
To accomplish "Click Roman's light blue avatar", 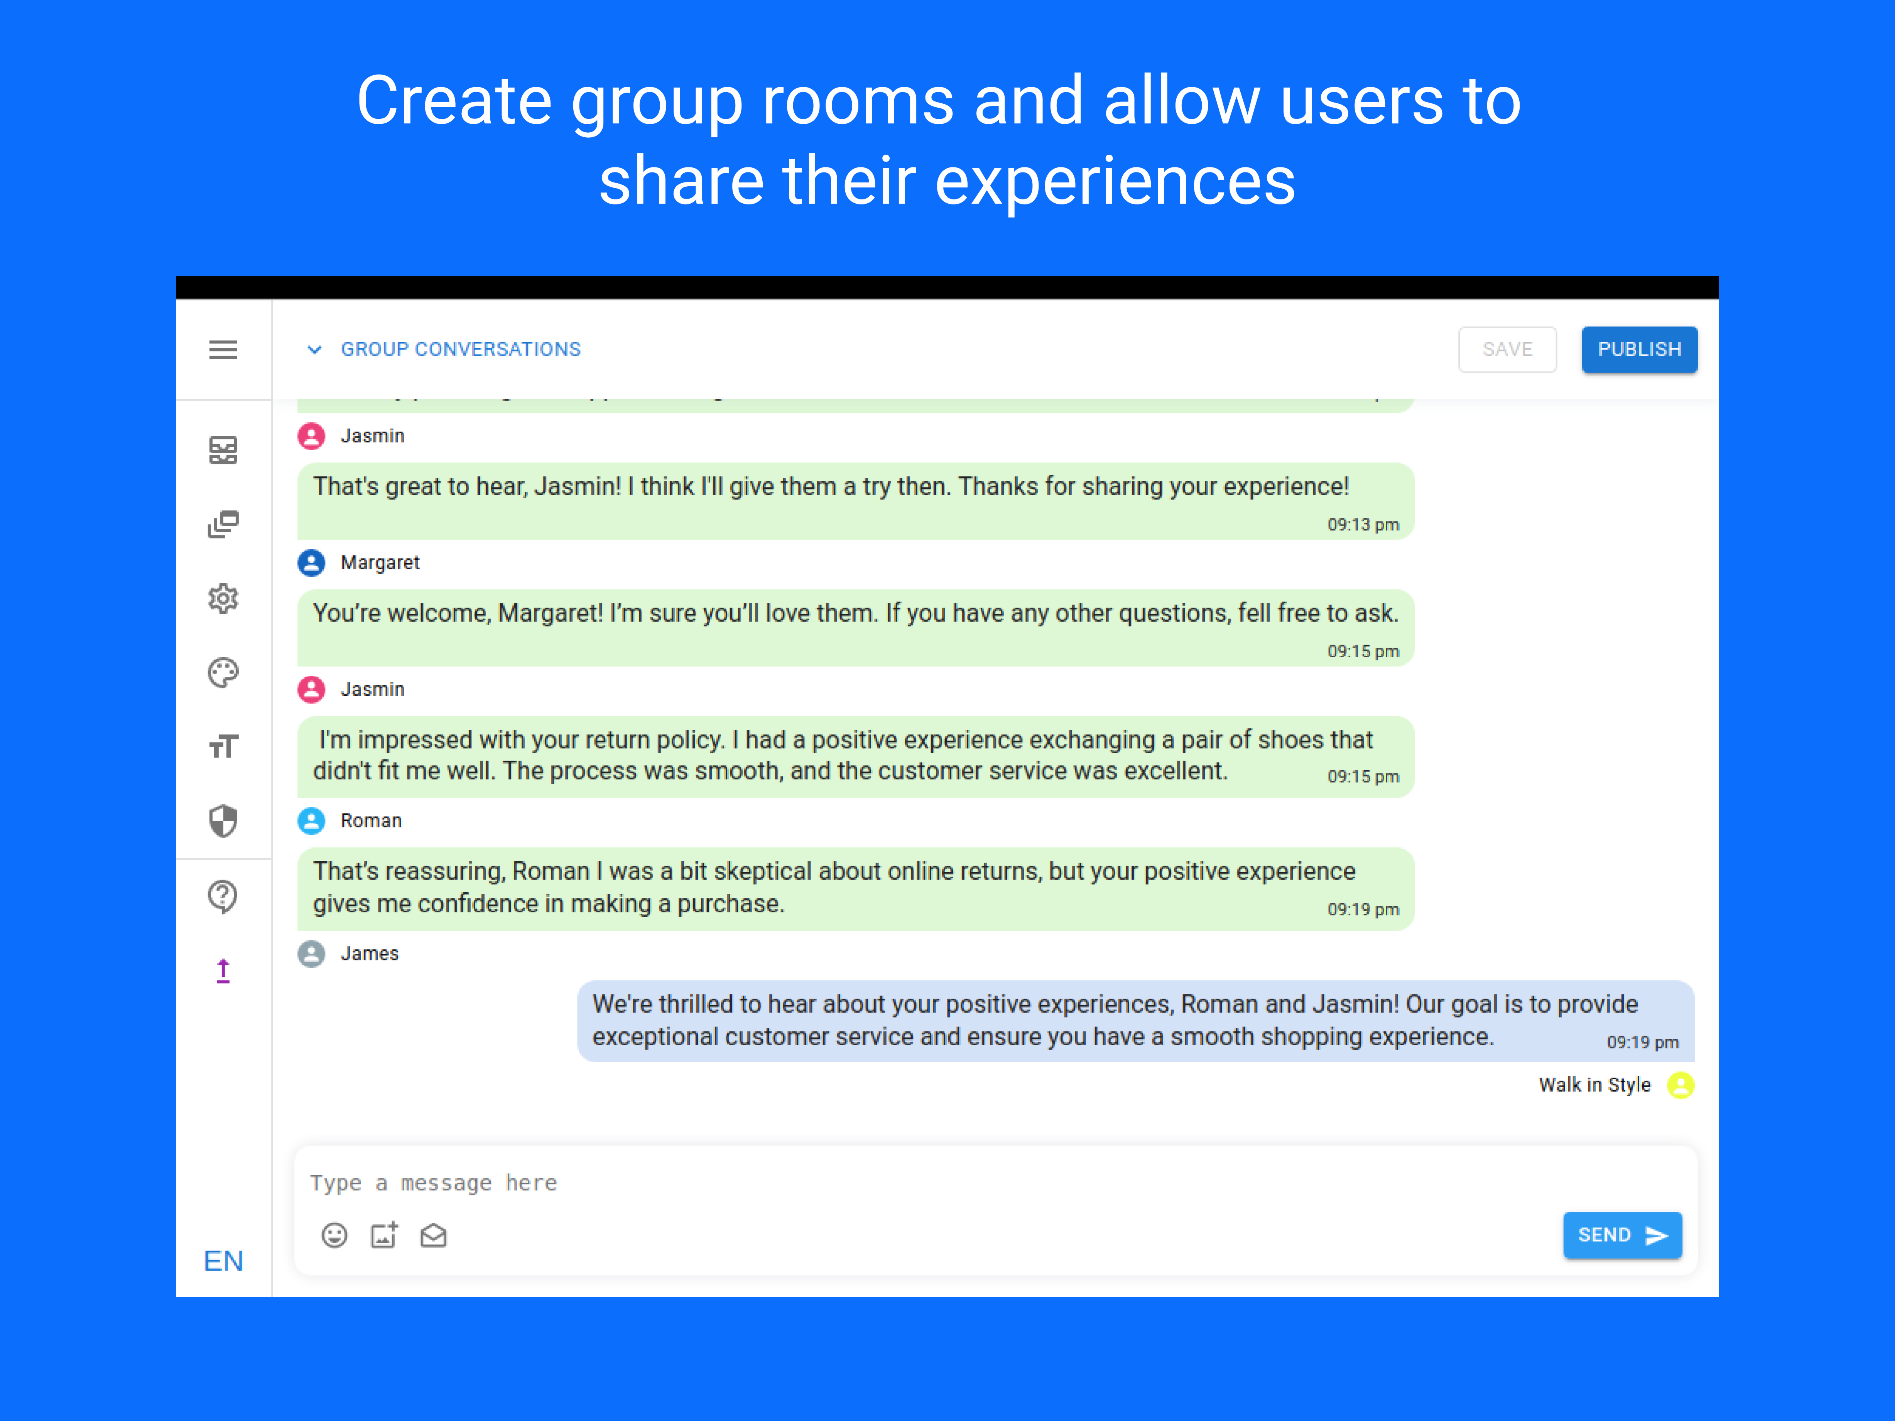I will [311, 820].
